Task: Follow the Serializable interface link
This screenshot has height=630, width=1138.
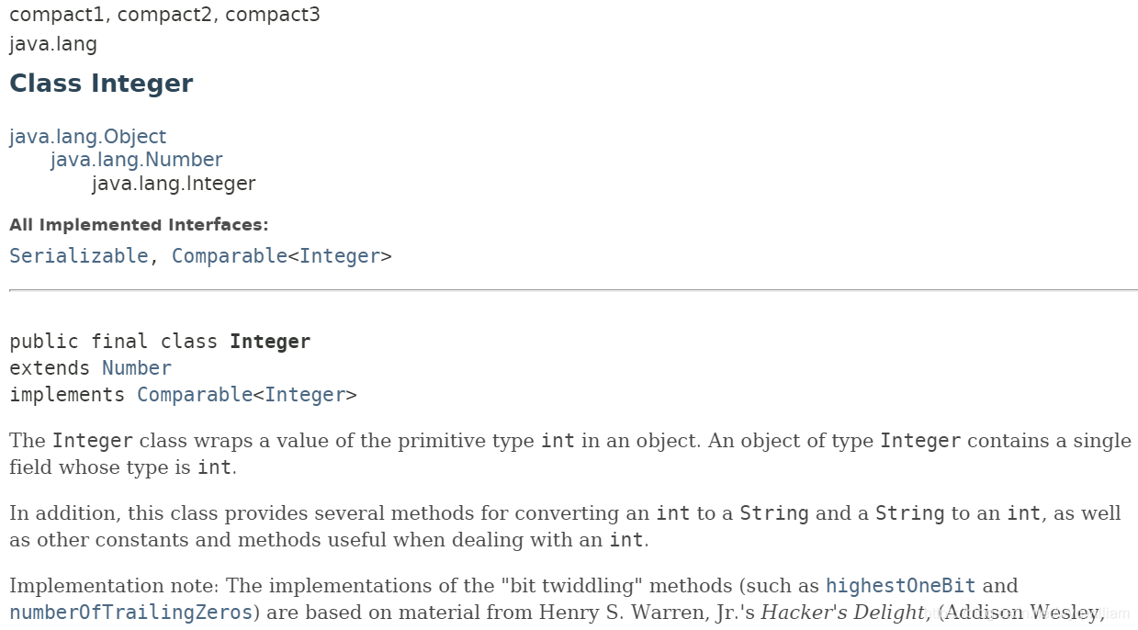Action: (x=78, y=256)
